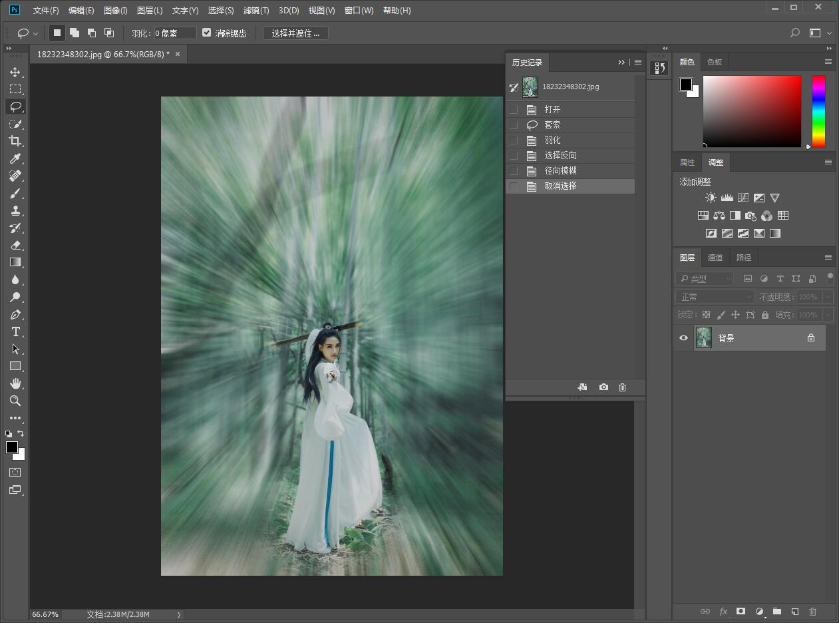The image size is (839, 623).
Task: Select the Eyedropper tool
Action: point(15,158)
